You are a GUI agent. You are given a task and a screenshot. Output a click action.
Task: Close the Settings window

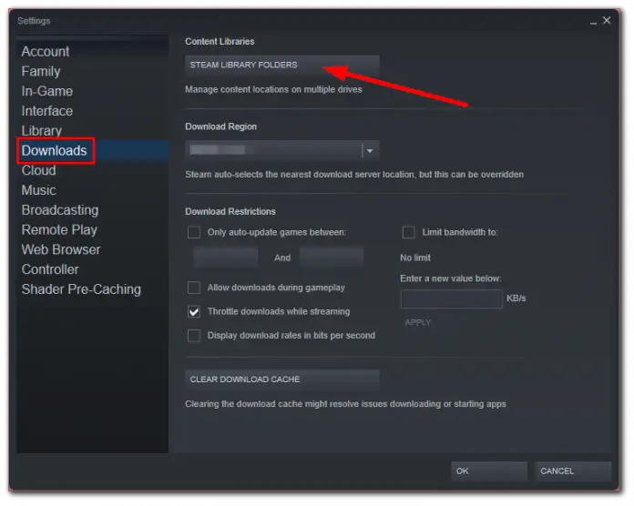tap(607, 20)
